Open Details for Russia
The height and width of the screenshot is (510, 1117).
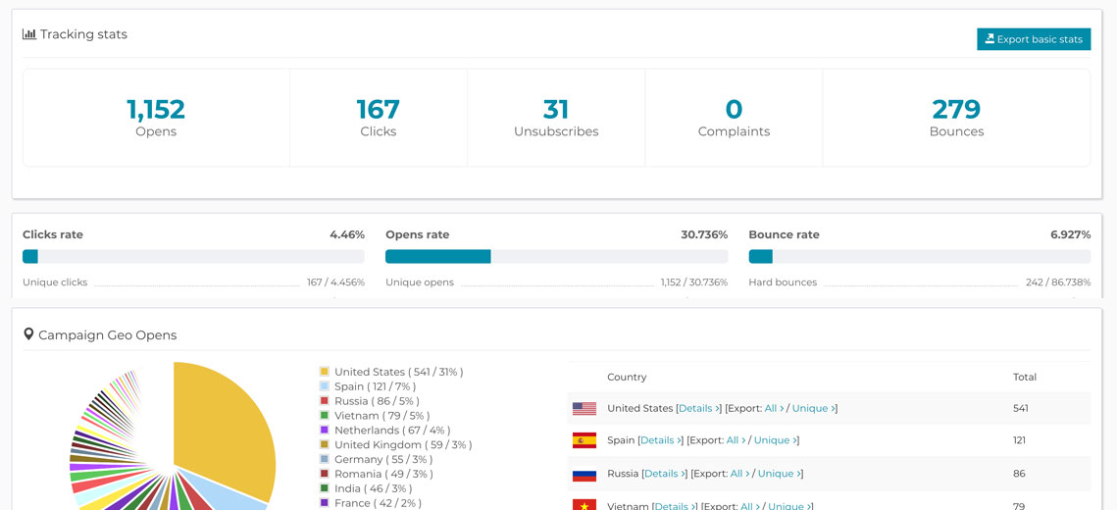pyautogui.click(x=665, y=473)
